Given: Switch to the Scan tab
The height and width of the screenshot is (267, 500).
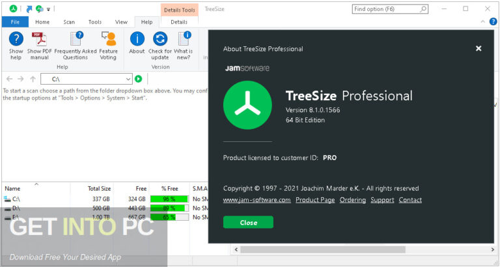Looking at the screenshot, I should pos(69,22).
